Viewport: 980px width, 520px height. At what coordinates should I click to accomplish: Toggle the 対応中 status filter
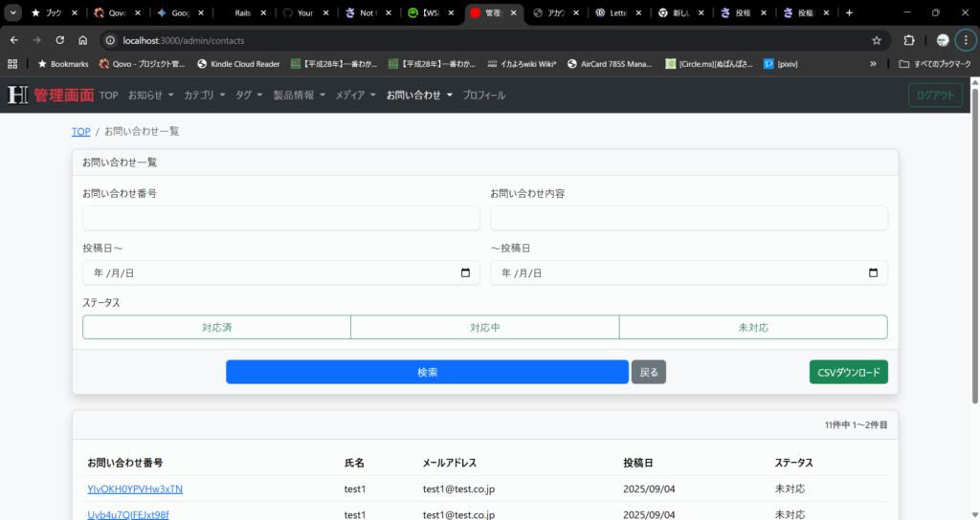(485, 327)
